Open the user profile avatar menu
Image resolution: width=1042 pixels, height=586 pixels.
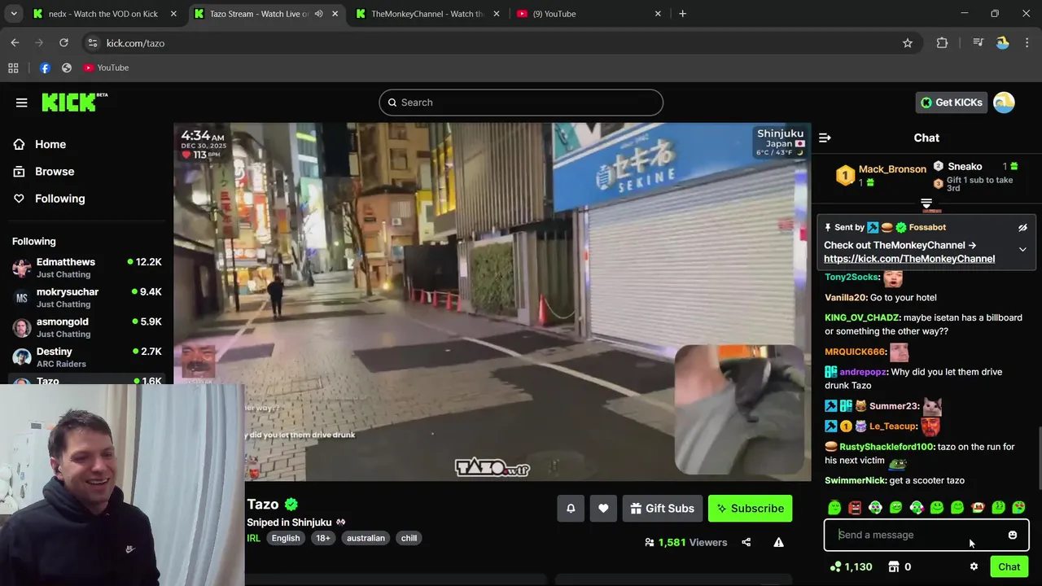1004,103
